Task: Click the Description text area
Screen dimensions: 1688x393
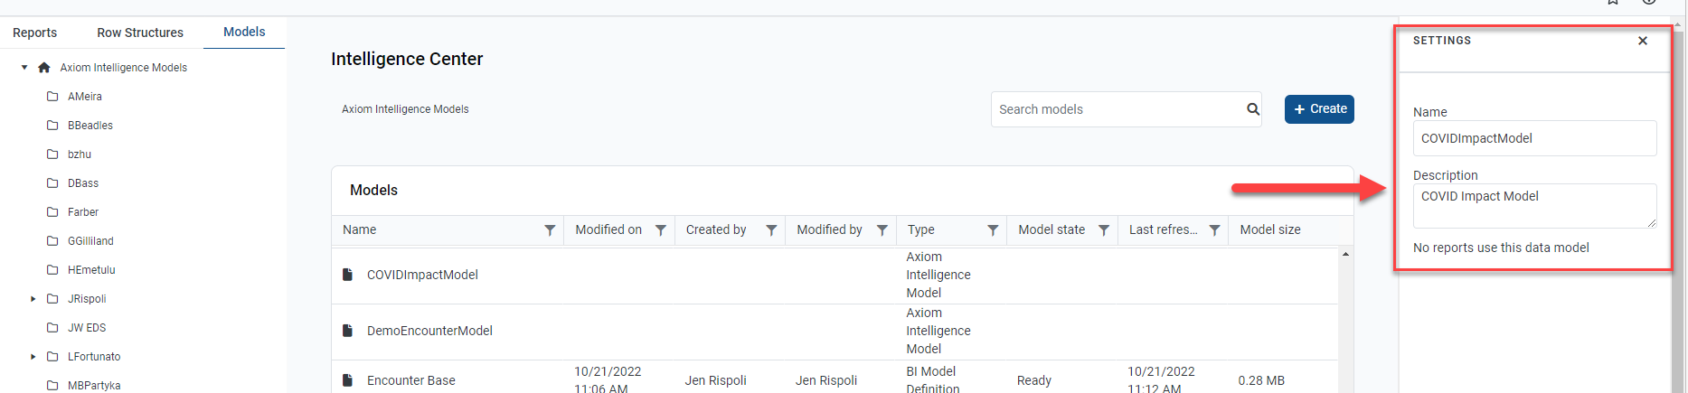Action: (1533, 206)
